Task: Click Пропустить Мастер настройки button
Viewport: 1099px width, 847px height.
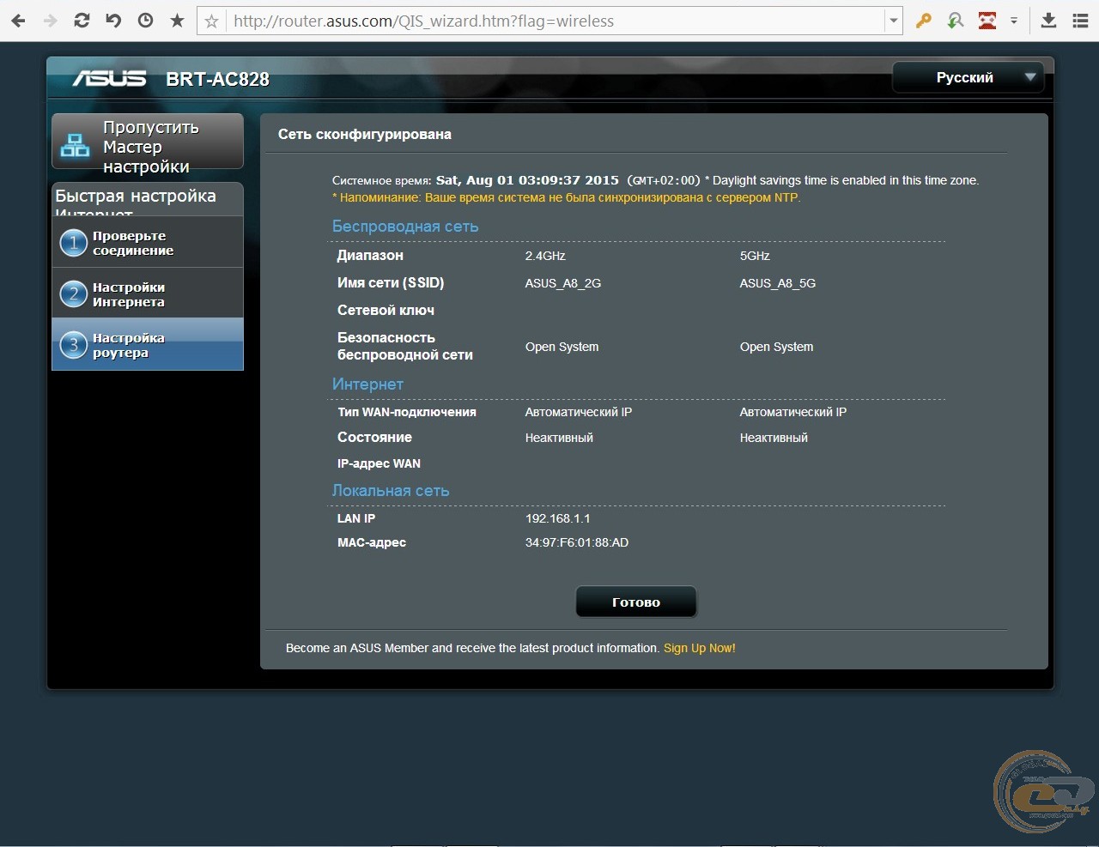Action: (148, 142)
